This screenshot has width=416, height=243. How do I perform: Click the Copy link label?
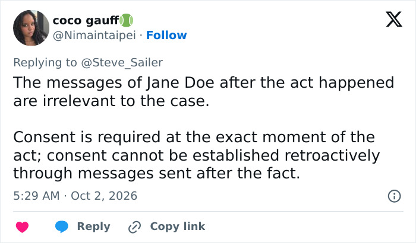point(178,226)
